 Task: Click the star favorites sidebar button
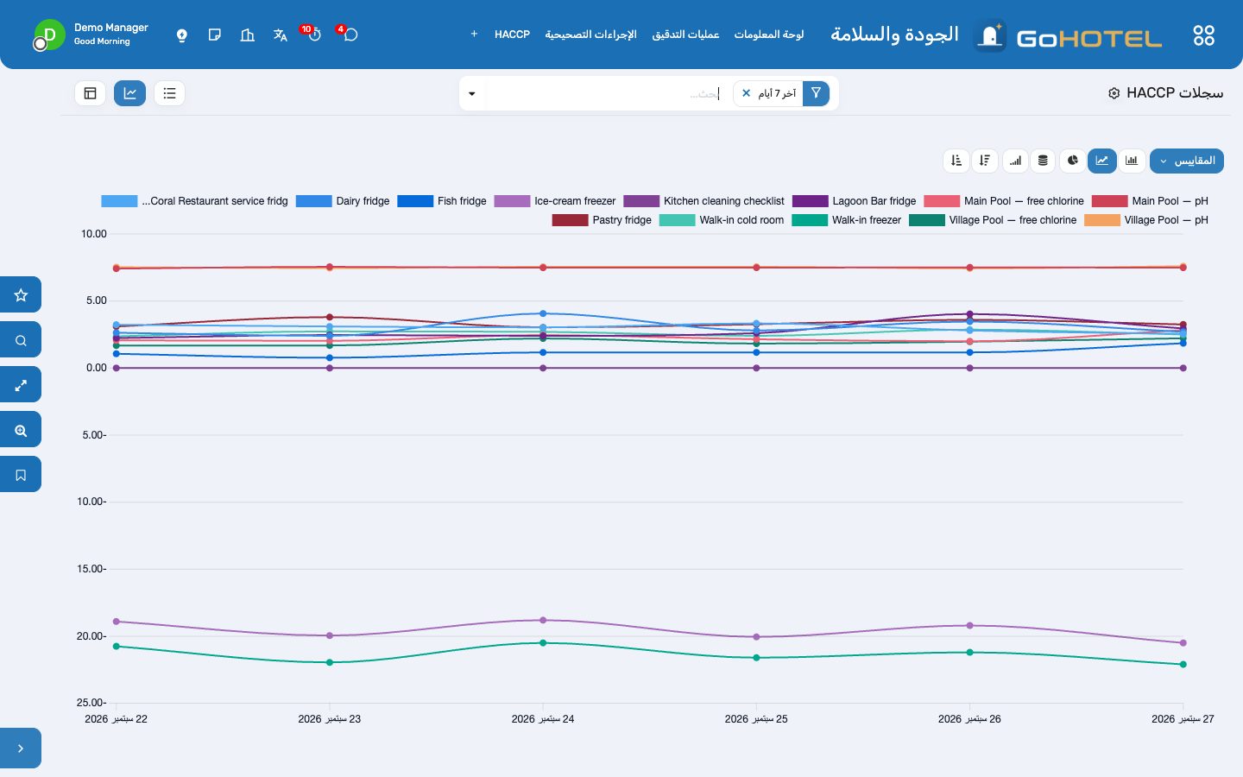click(21, 295)
